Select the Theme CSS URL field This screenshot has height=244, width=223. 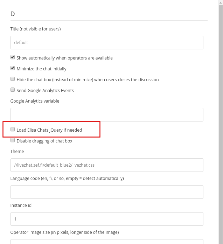pos(107,165)
